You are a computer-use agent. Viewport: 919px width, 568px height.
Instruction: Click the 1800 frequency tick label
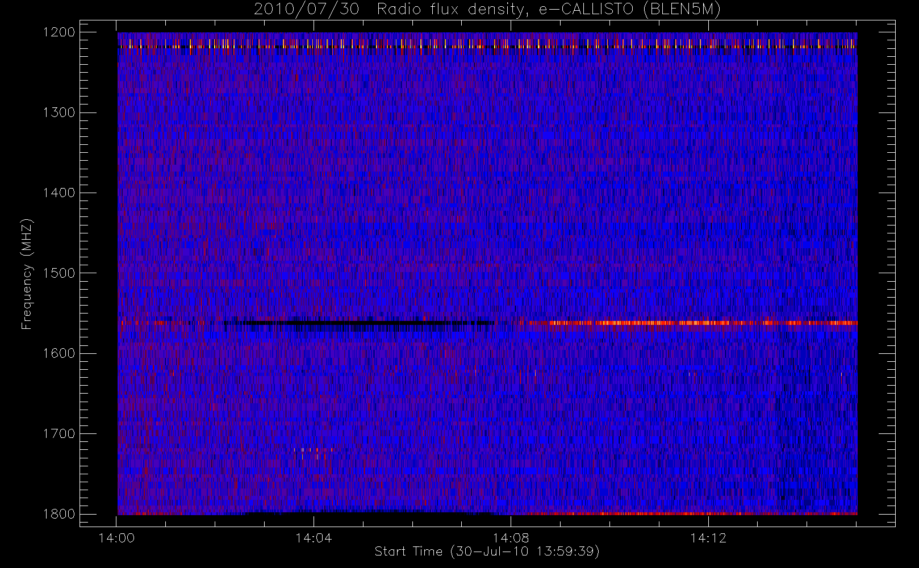(59, 514)
